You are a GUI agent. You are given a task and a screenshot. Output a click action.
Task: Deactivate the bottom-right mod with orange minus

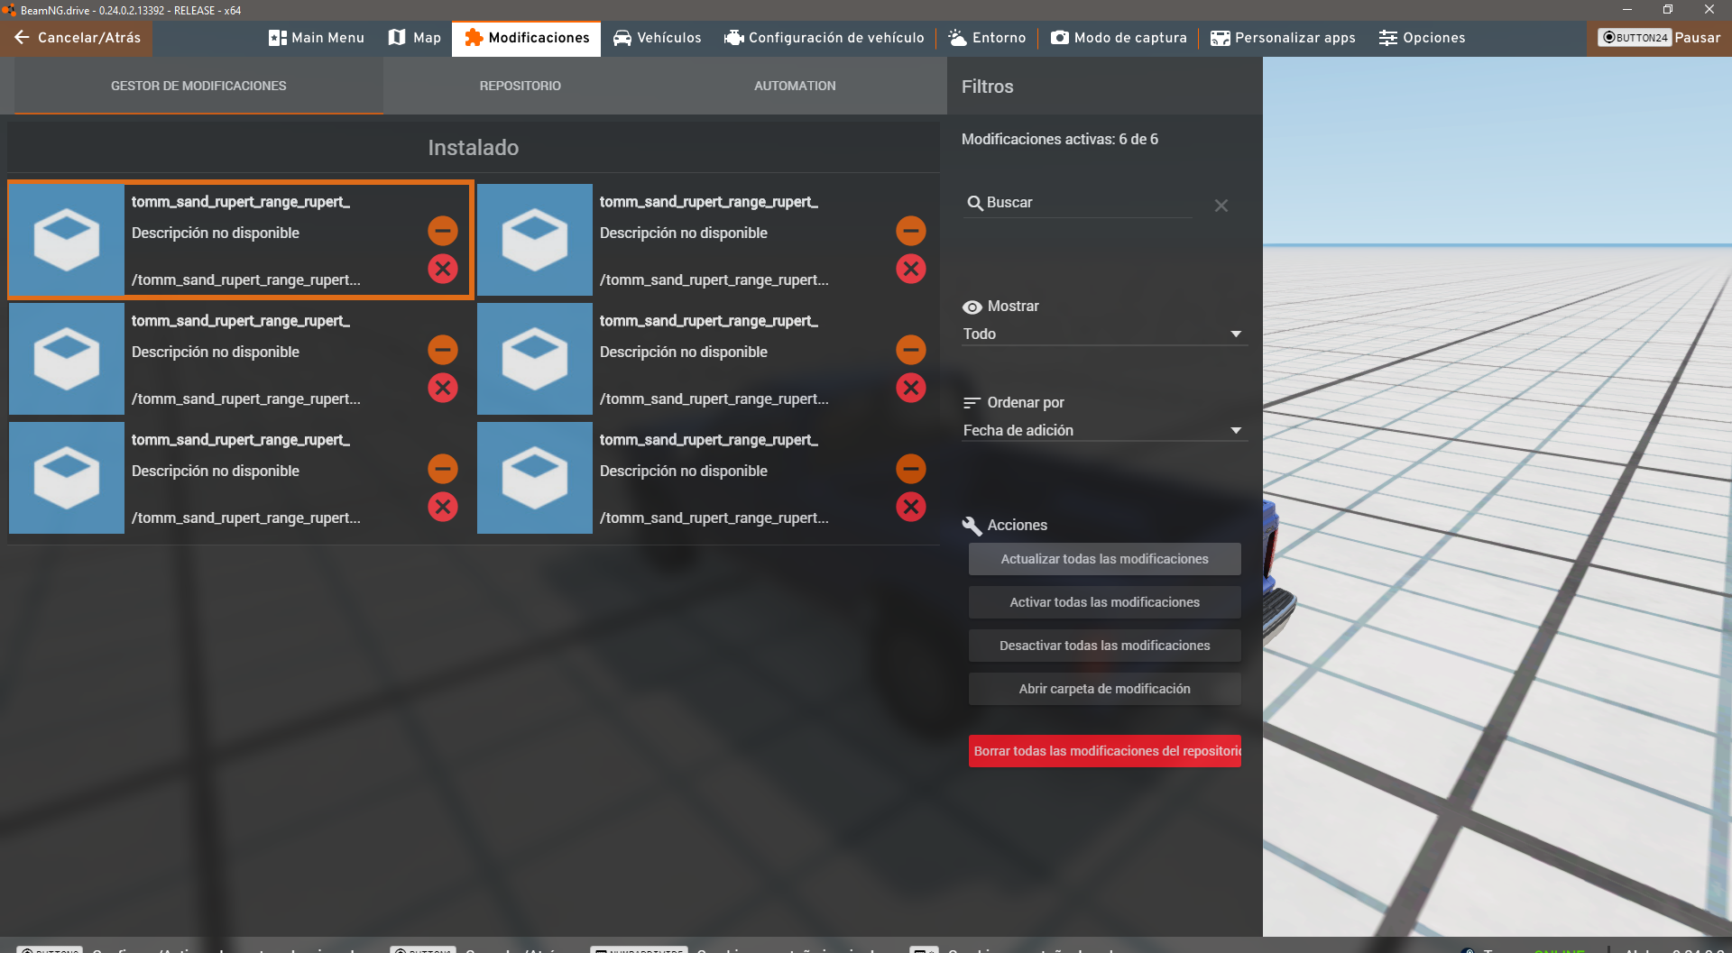coord(911,469)
